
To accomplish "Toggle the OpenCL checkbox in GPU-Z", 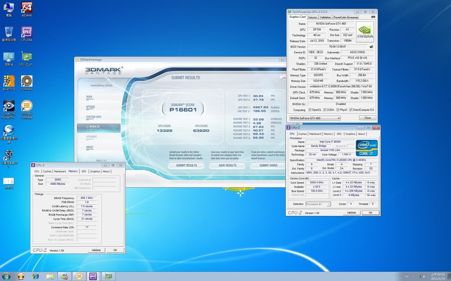I will (x=310, y=110).
